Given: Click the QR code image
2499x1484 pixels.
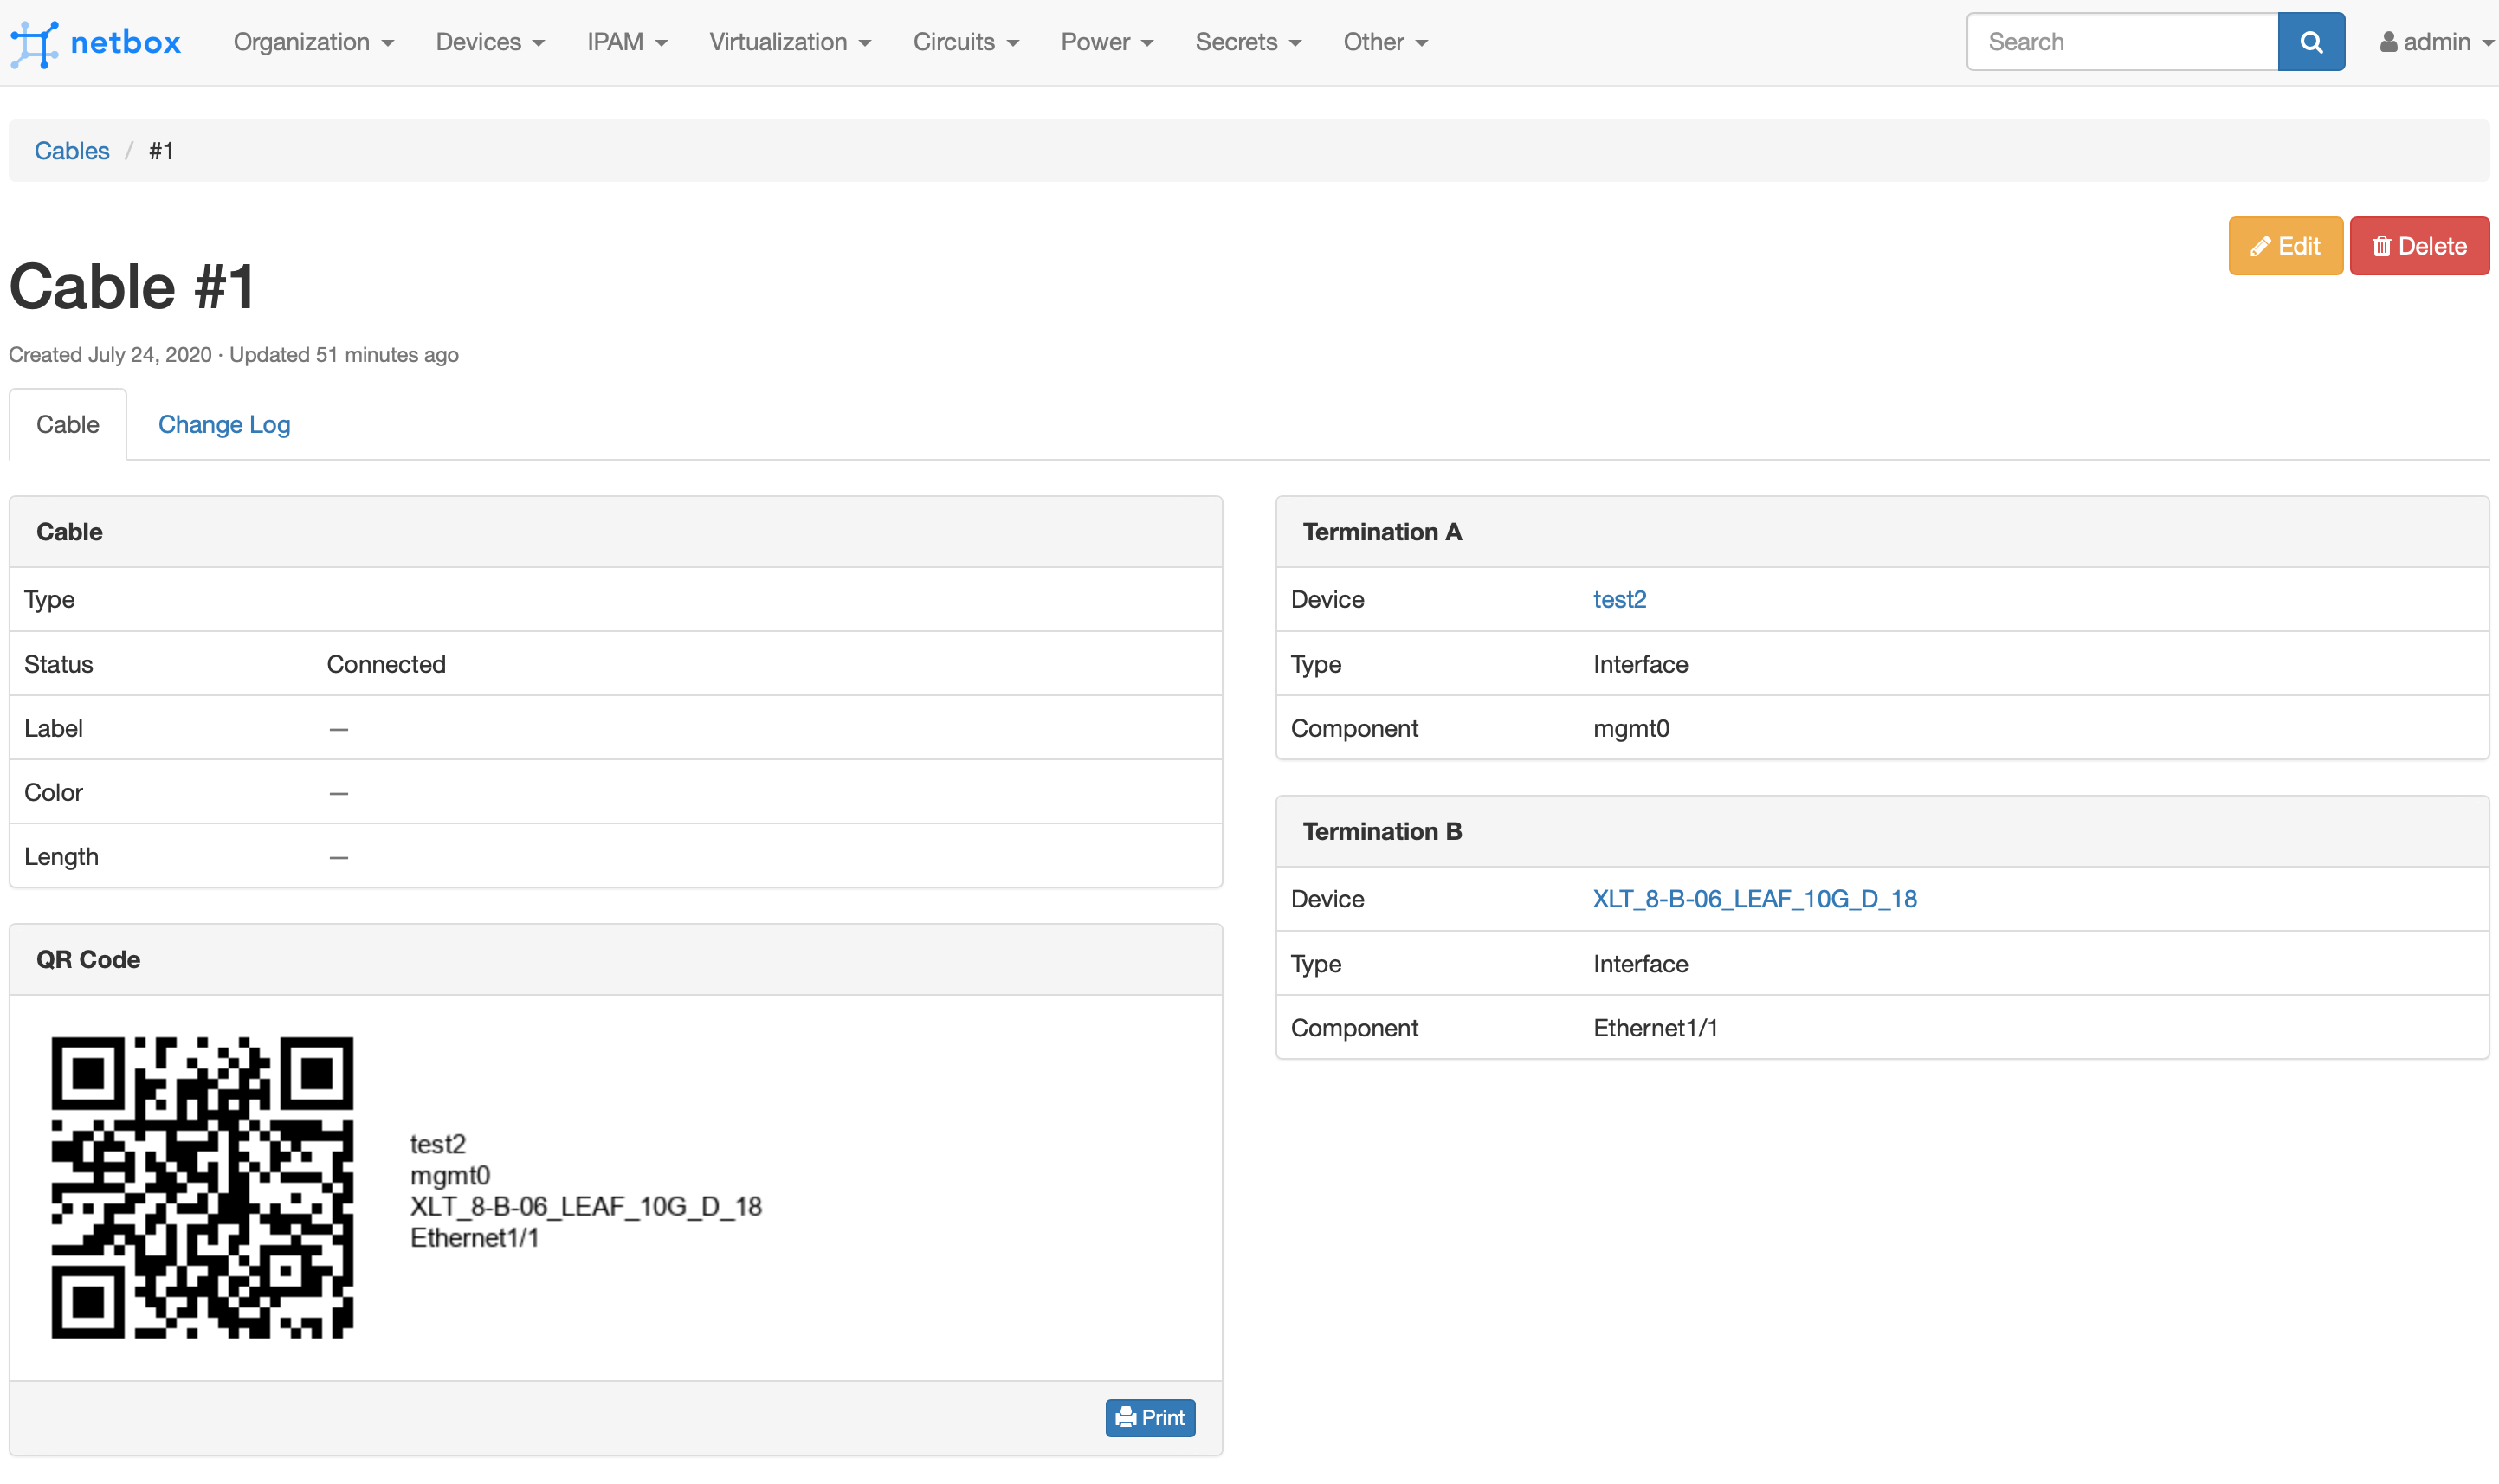Looking at the screenshot, I should tap(202, 1187).
